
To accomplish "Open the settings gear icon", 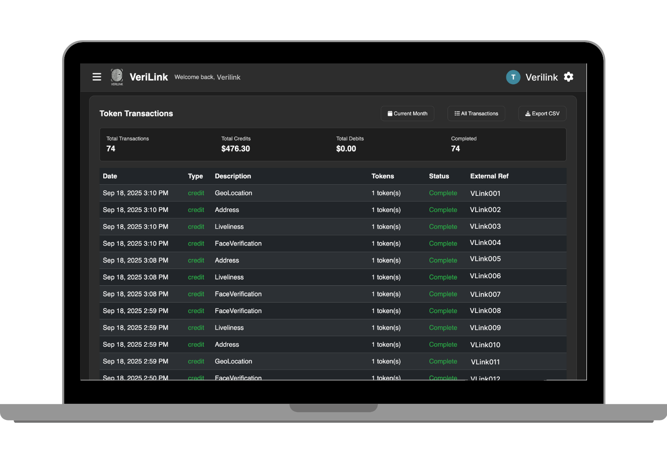I will point(569,77).
